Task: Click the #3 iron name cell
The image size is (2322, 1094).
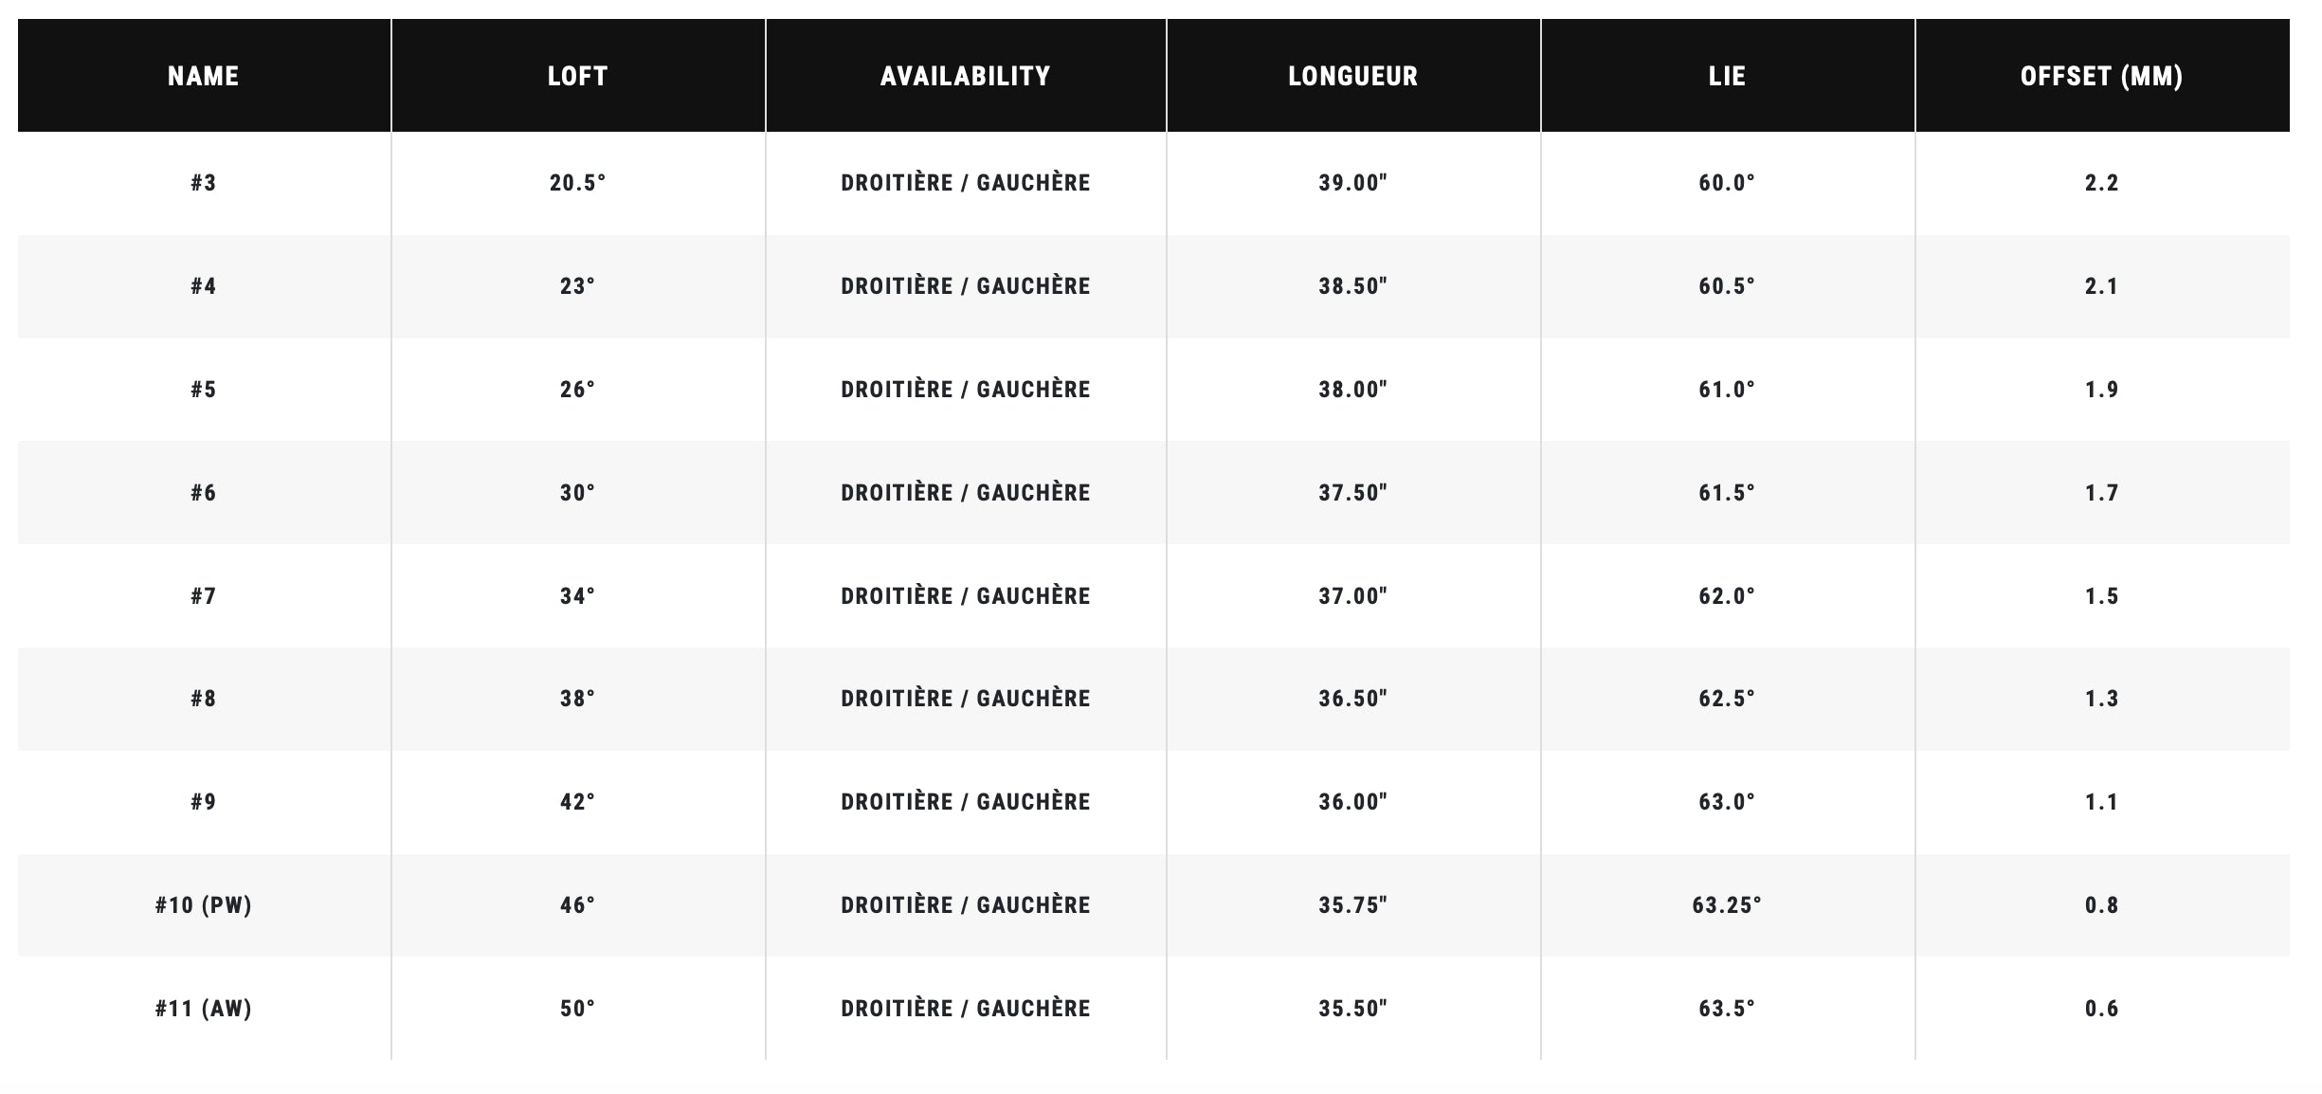Action: pyautogui.click(x=204, y=183)
